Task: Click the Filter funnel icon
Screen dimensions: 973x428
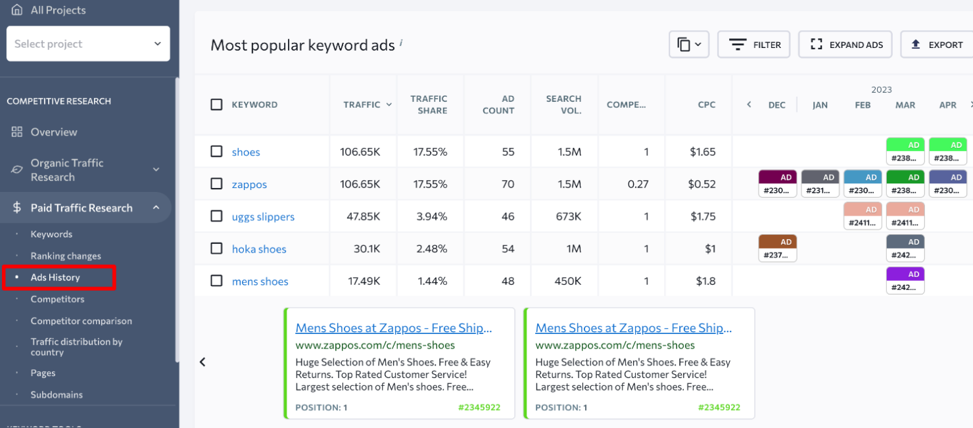Action: click(740, 44)
